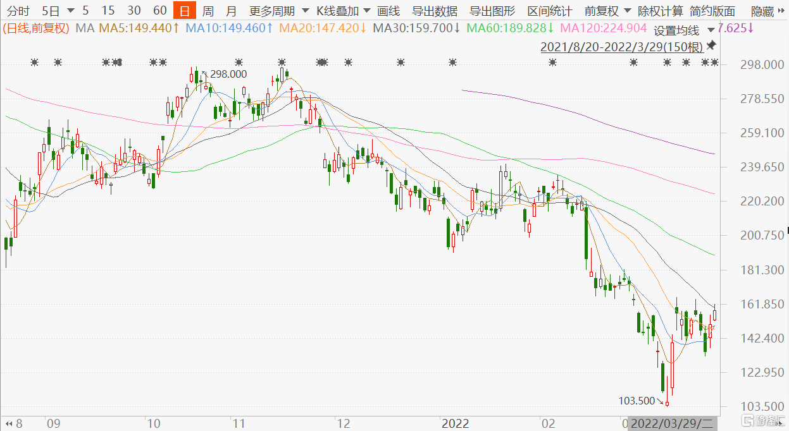Click the 02 month label on time axis
This screenshot has height=431, width=789.
[548, 422]
